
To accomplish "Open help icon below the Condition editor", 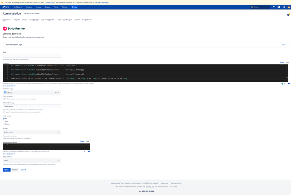I will click(289, 84).
